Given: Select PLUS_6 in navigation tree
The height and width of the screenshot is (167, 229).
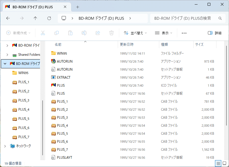Looking at the screenshot, I should 24,128.
